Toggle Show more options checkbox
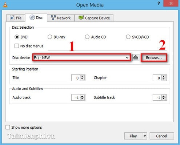 point(8,127)
